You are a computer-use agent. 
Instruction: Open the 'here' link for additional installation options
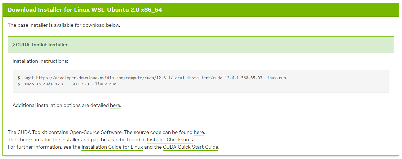[115, 105]
